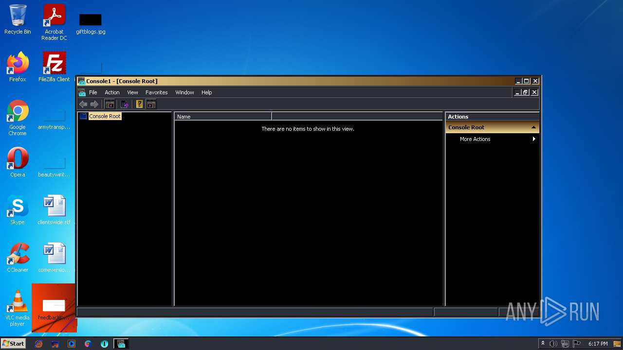The height and width of the screenshot is (350, 623).
Task: Show hidden system tray icons
Action: pyautogui.click(x=543, y=344)
